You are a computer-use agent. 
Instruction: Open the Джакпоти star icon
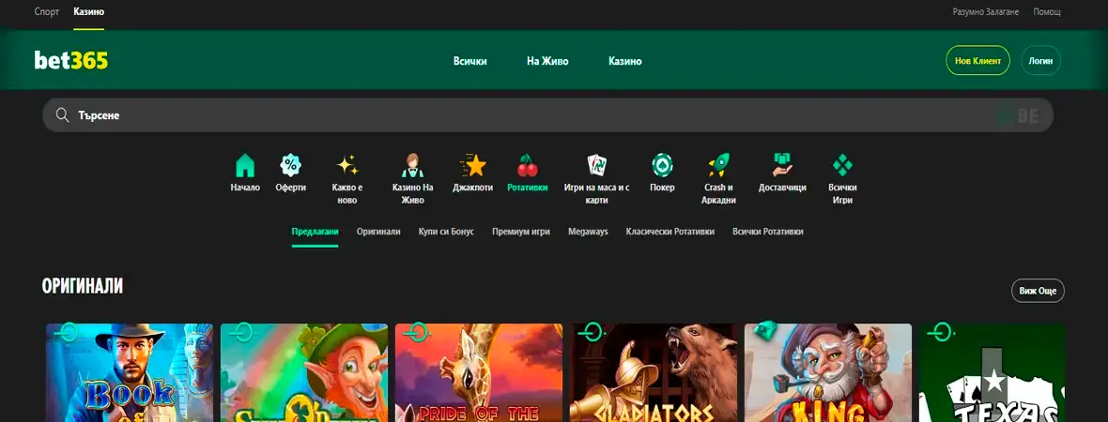(473, 165)
